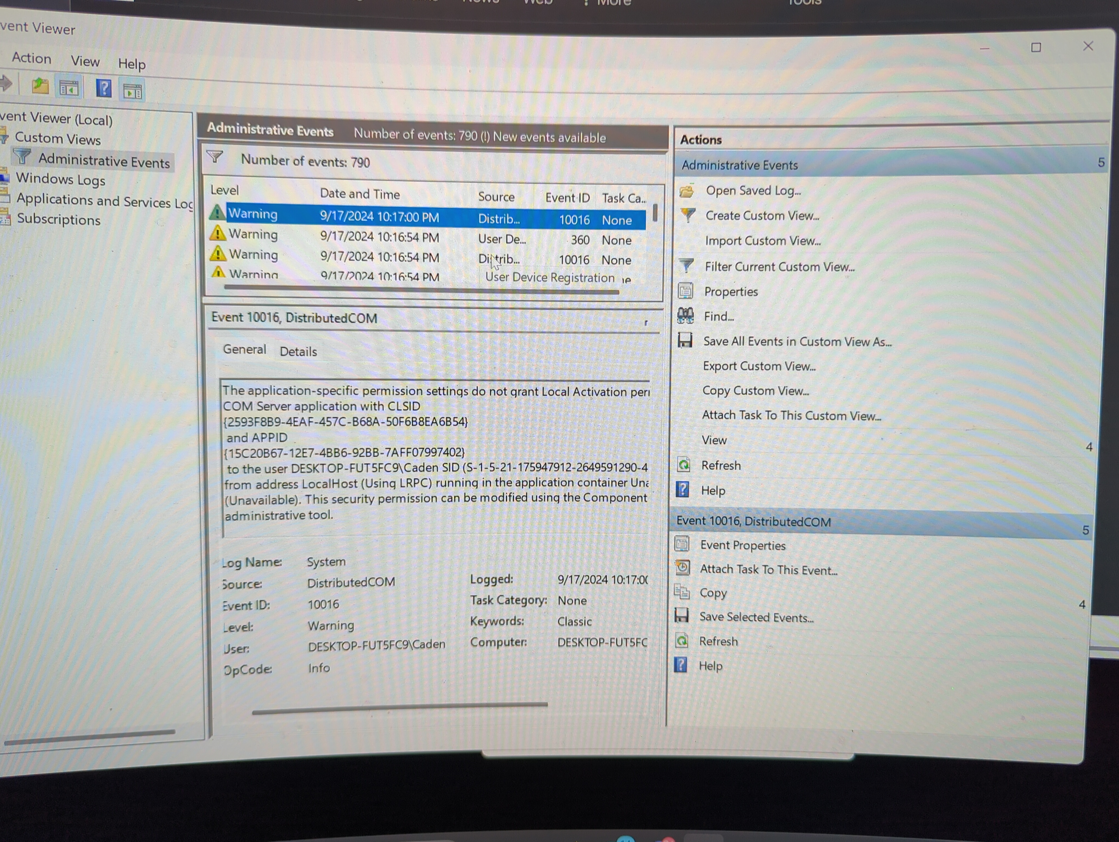Viewport: 1119px width, 842px height.
Task: Click the blue Help toolbar icon
Action: (104, 89)
